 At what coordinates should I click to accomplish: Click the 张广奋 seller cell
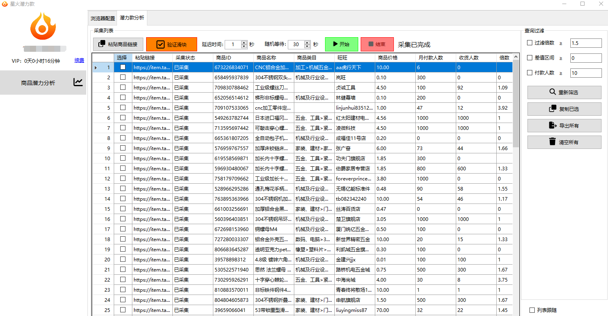coord(355,148)
